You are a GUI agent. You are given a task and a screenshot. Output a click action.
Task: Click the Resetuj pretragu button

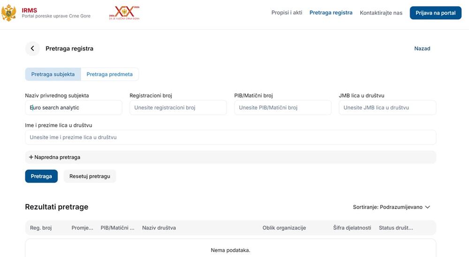point(90,176)
